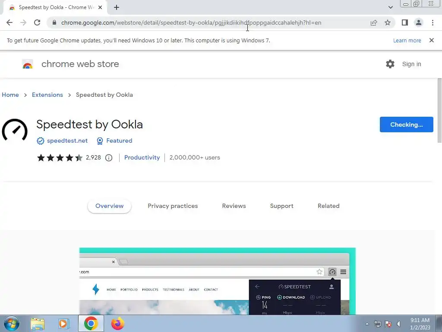Bookmark this tab with the star icon

pos(388,22)
